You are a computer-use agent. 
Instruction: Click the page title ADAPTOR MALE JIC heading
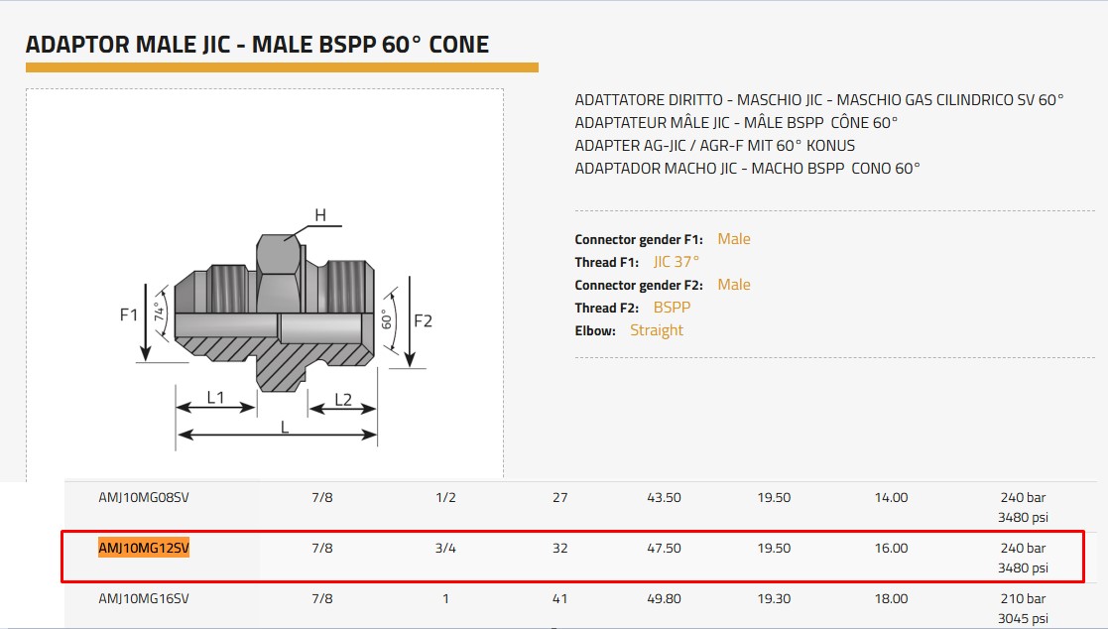(257, 45)
